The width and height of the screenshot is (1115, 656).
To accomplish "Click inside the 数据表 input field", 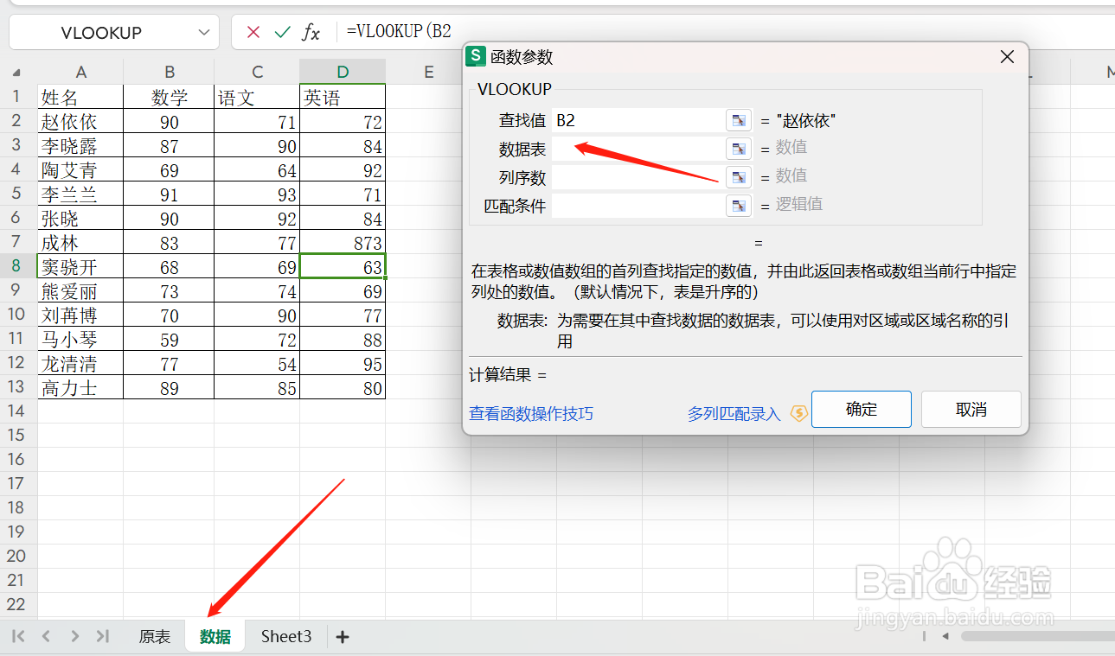I will click(x=640, y=149).
